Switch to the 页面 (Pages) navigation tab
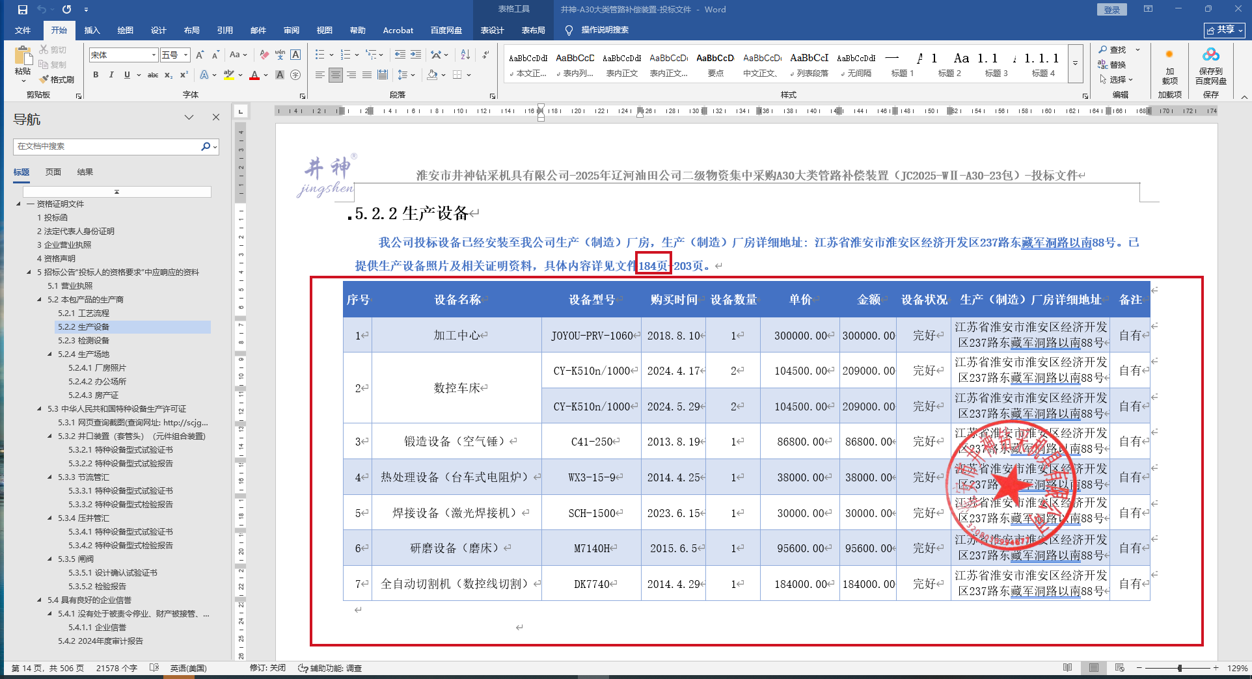 tap(53, 172)
